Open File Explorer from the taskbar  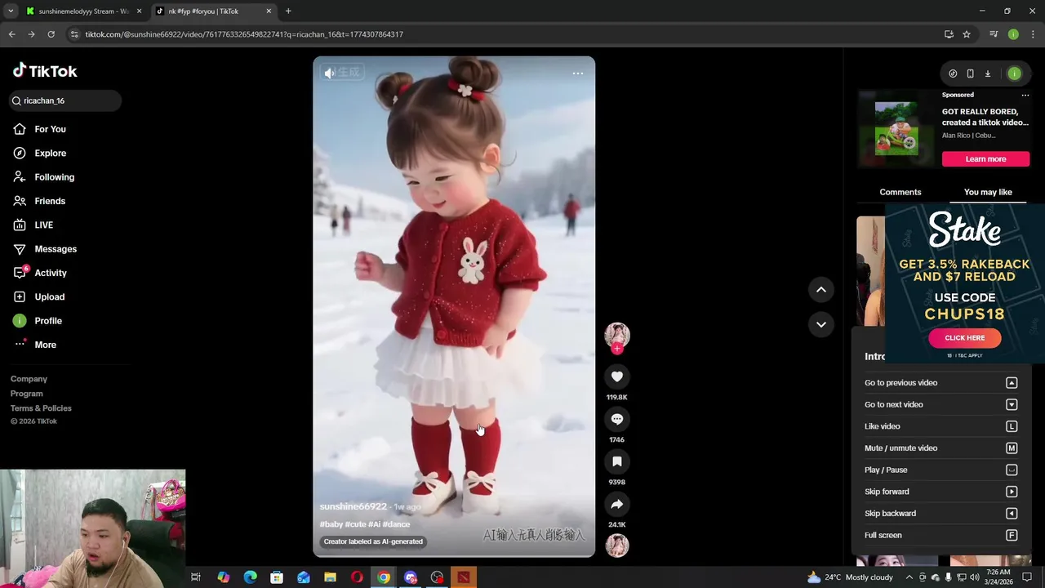pos(330,577)
